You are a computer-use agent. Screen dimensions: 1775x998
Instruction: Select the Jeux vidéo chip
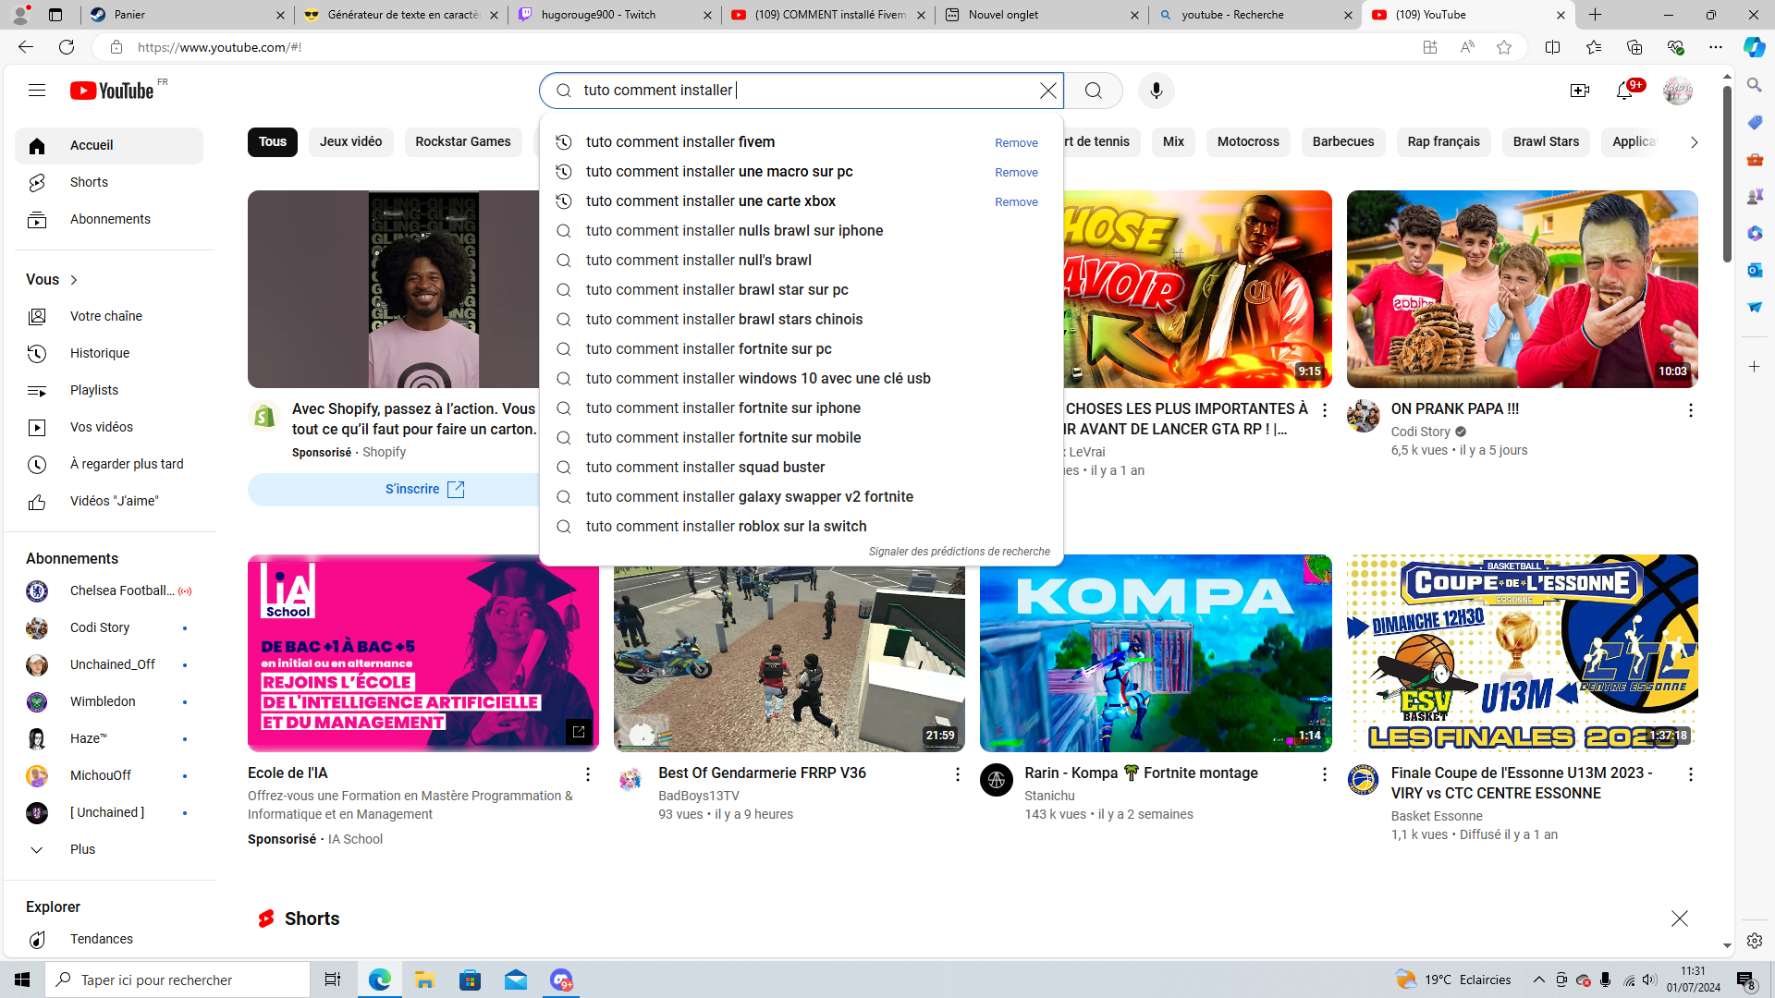click(x=350, y=142)
